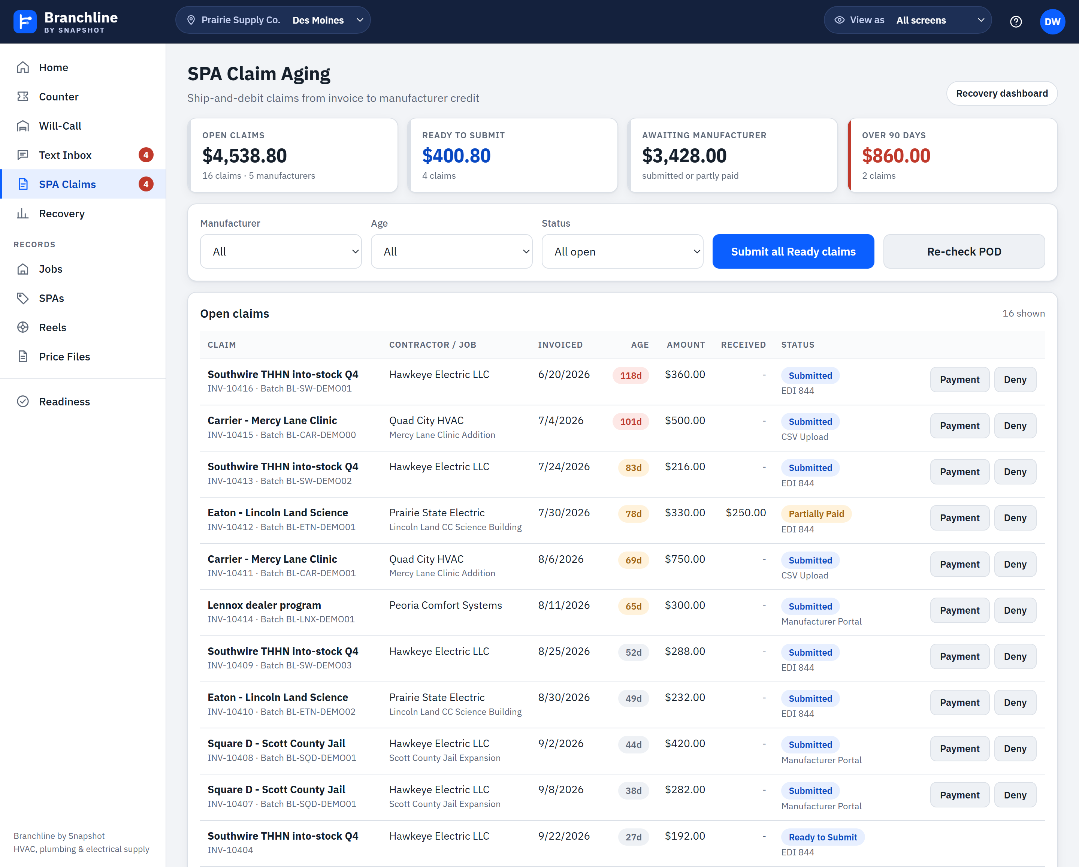Click Text Inbox badge showing 4
Image resolution: width=1079 pixels, height=867 pixels.
(146, 155)
